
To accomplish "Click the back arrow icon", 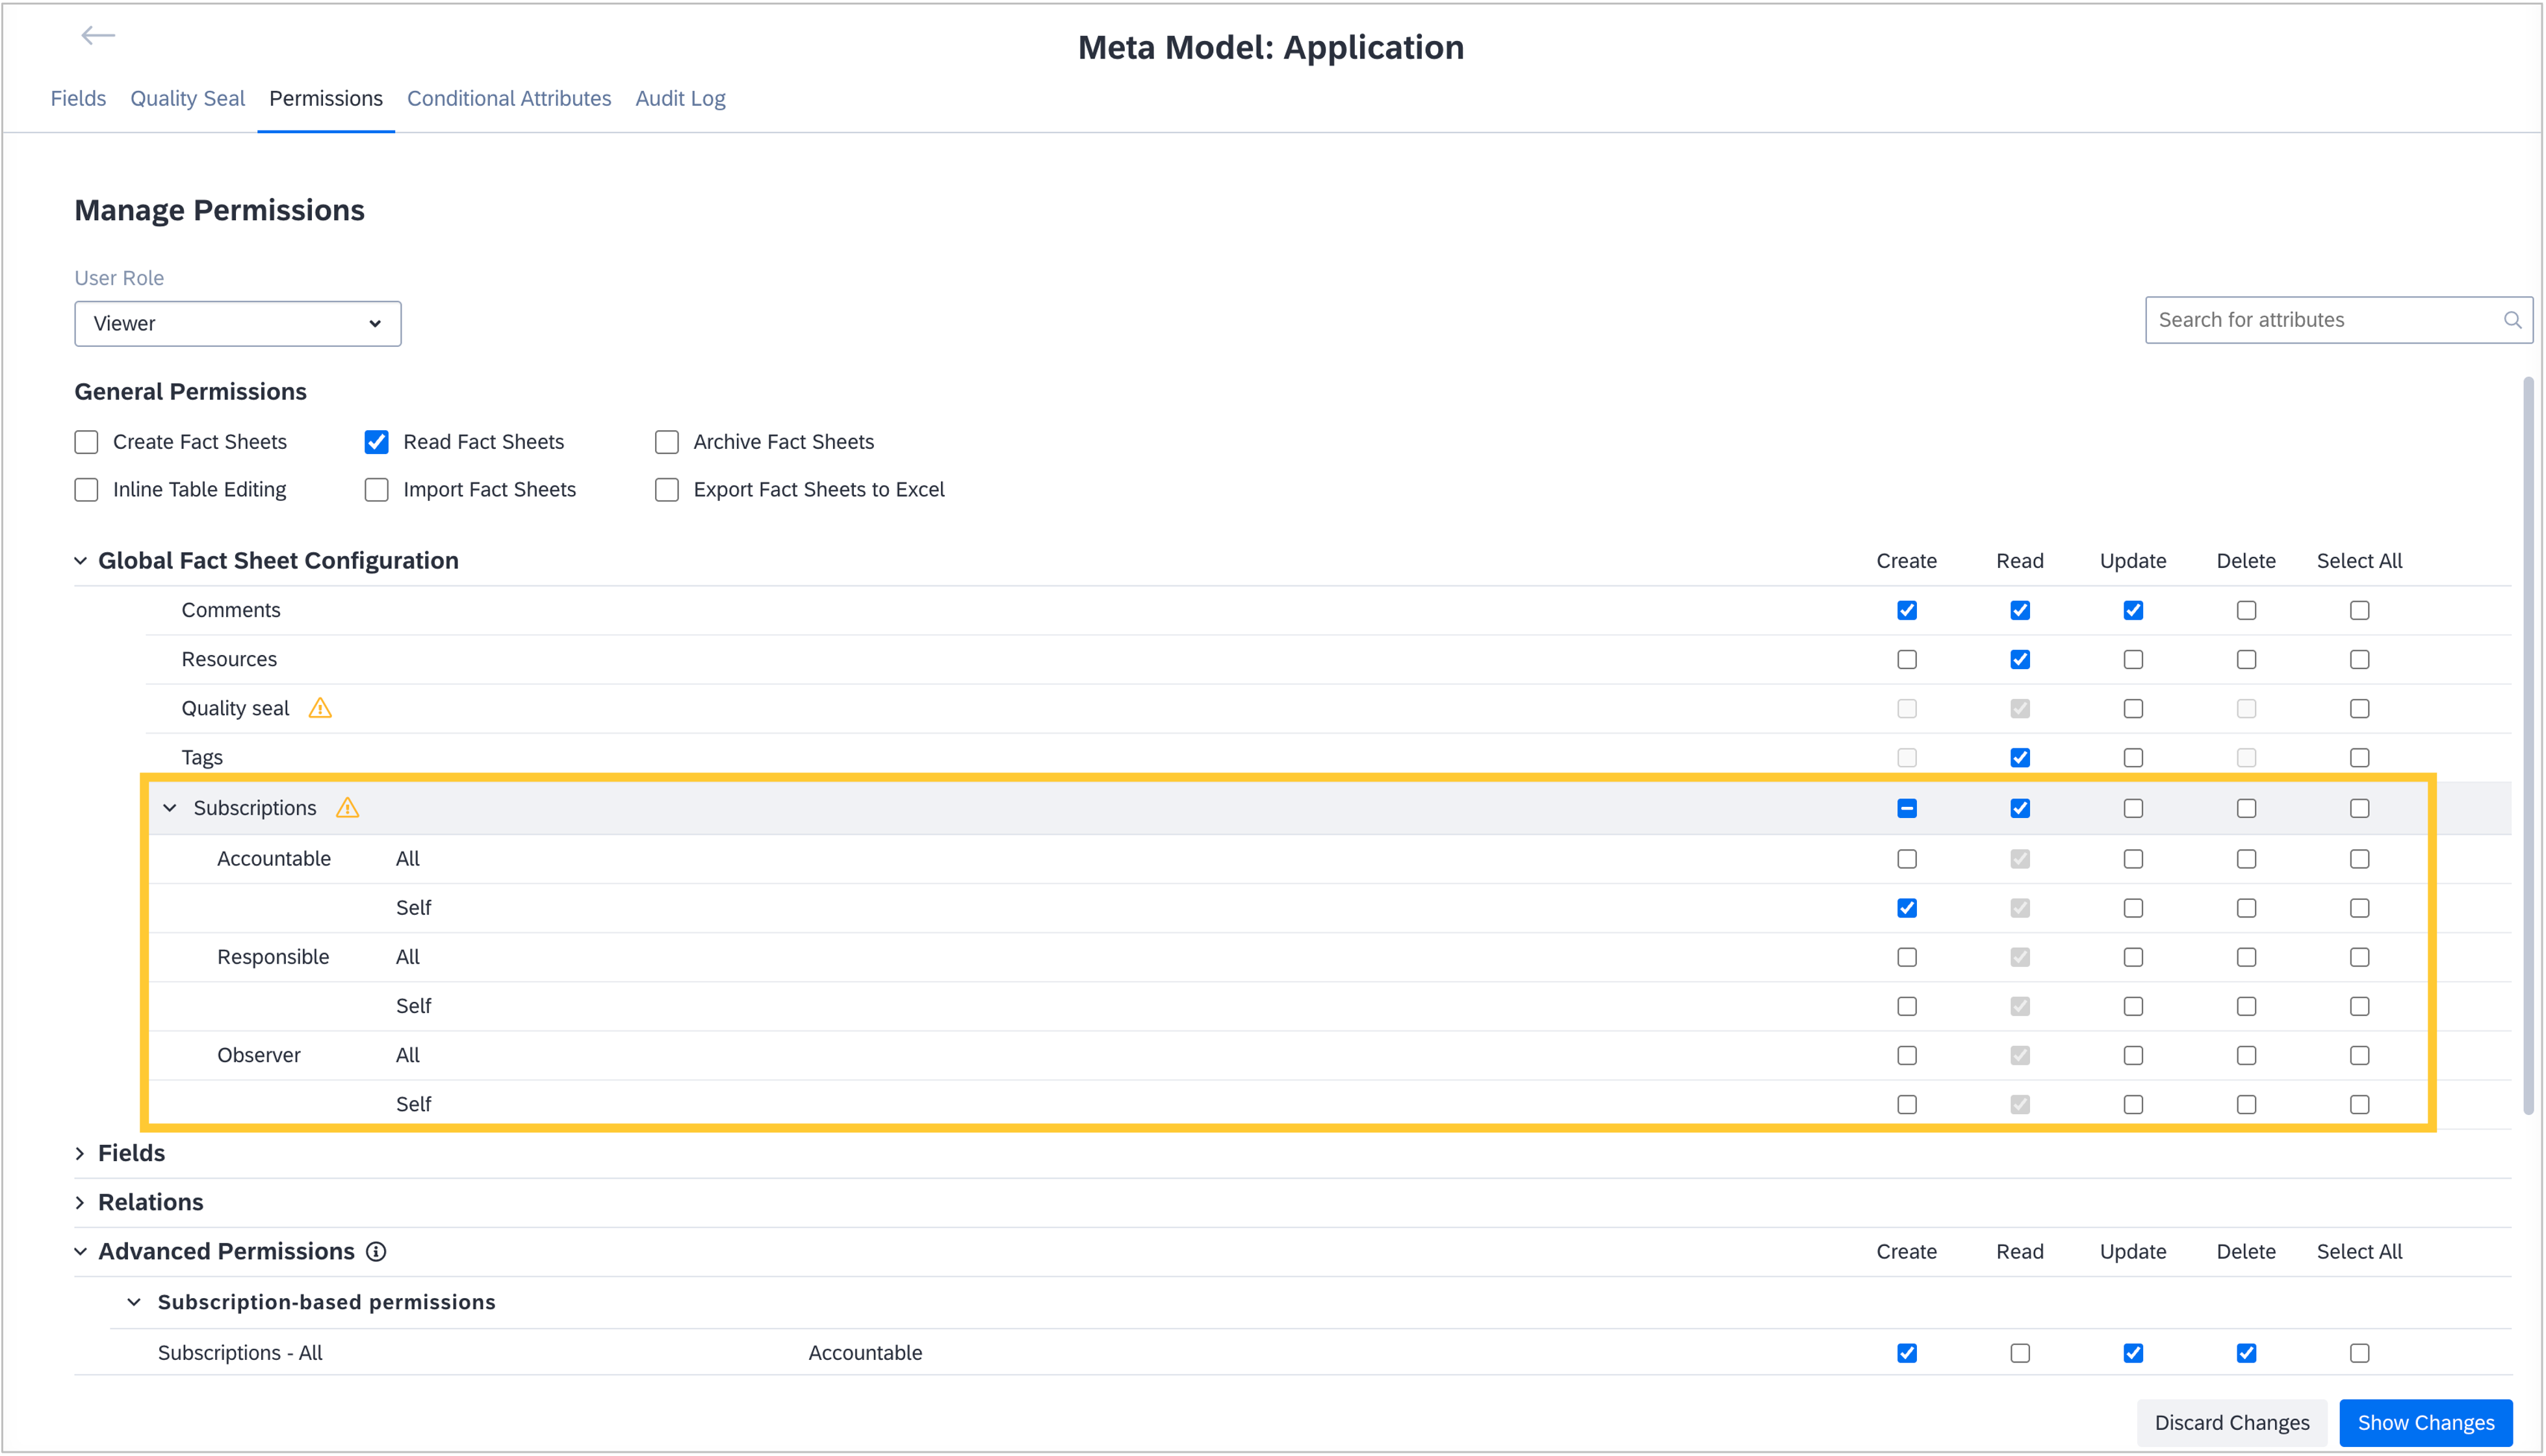I will [98, 36].
